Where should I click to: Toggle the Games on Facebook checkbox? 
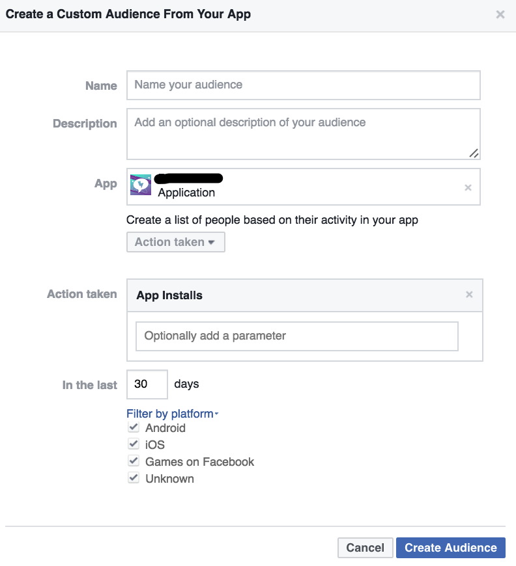[134, 461]
